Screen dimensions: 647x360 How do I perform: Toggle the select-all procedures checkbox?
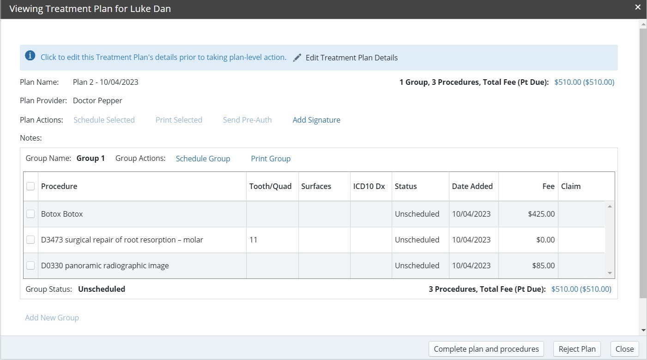(x=30, y=186)
